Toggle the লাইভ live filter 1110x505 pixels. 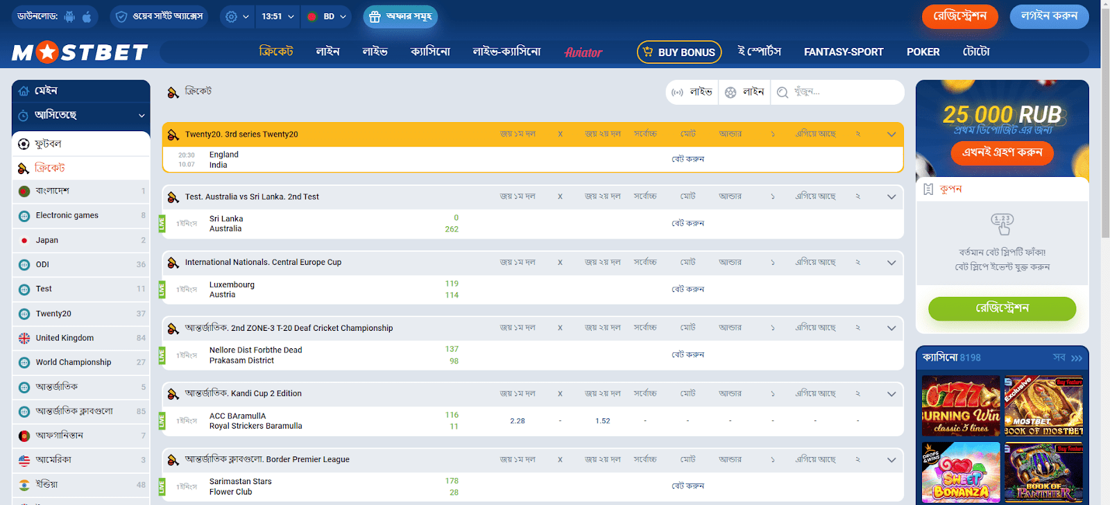click(x=692, y=92)
